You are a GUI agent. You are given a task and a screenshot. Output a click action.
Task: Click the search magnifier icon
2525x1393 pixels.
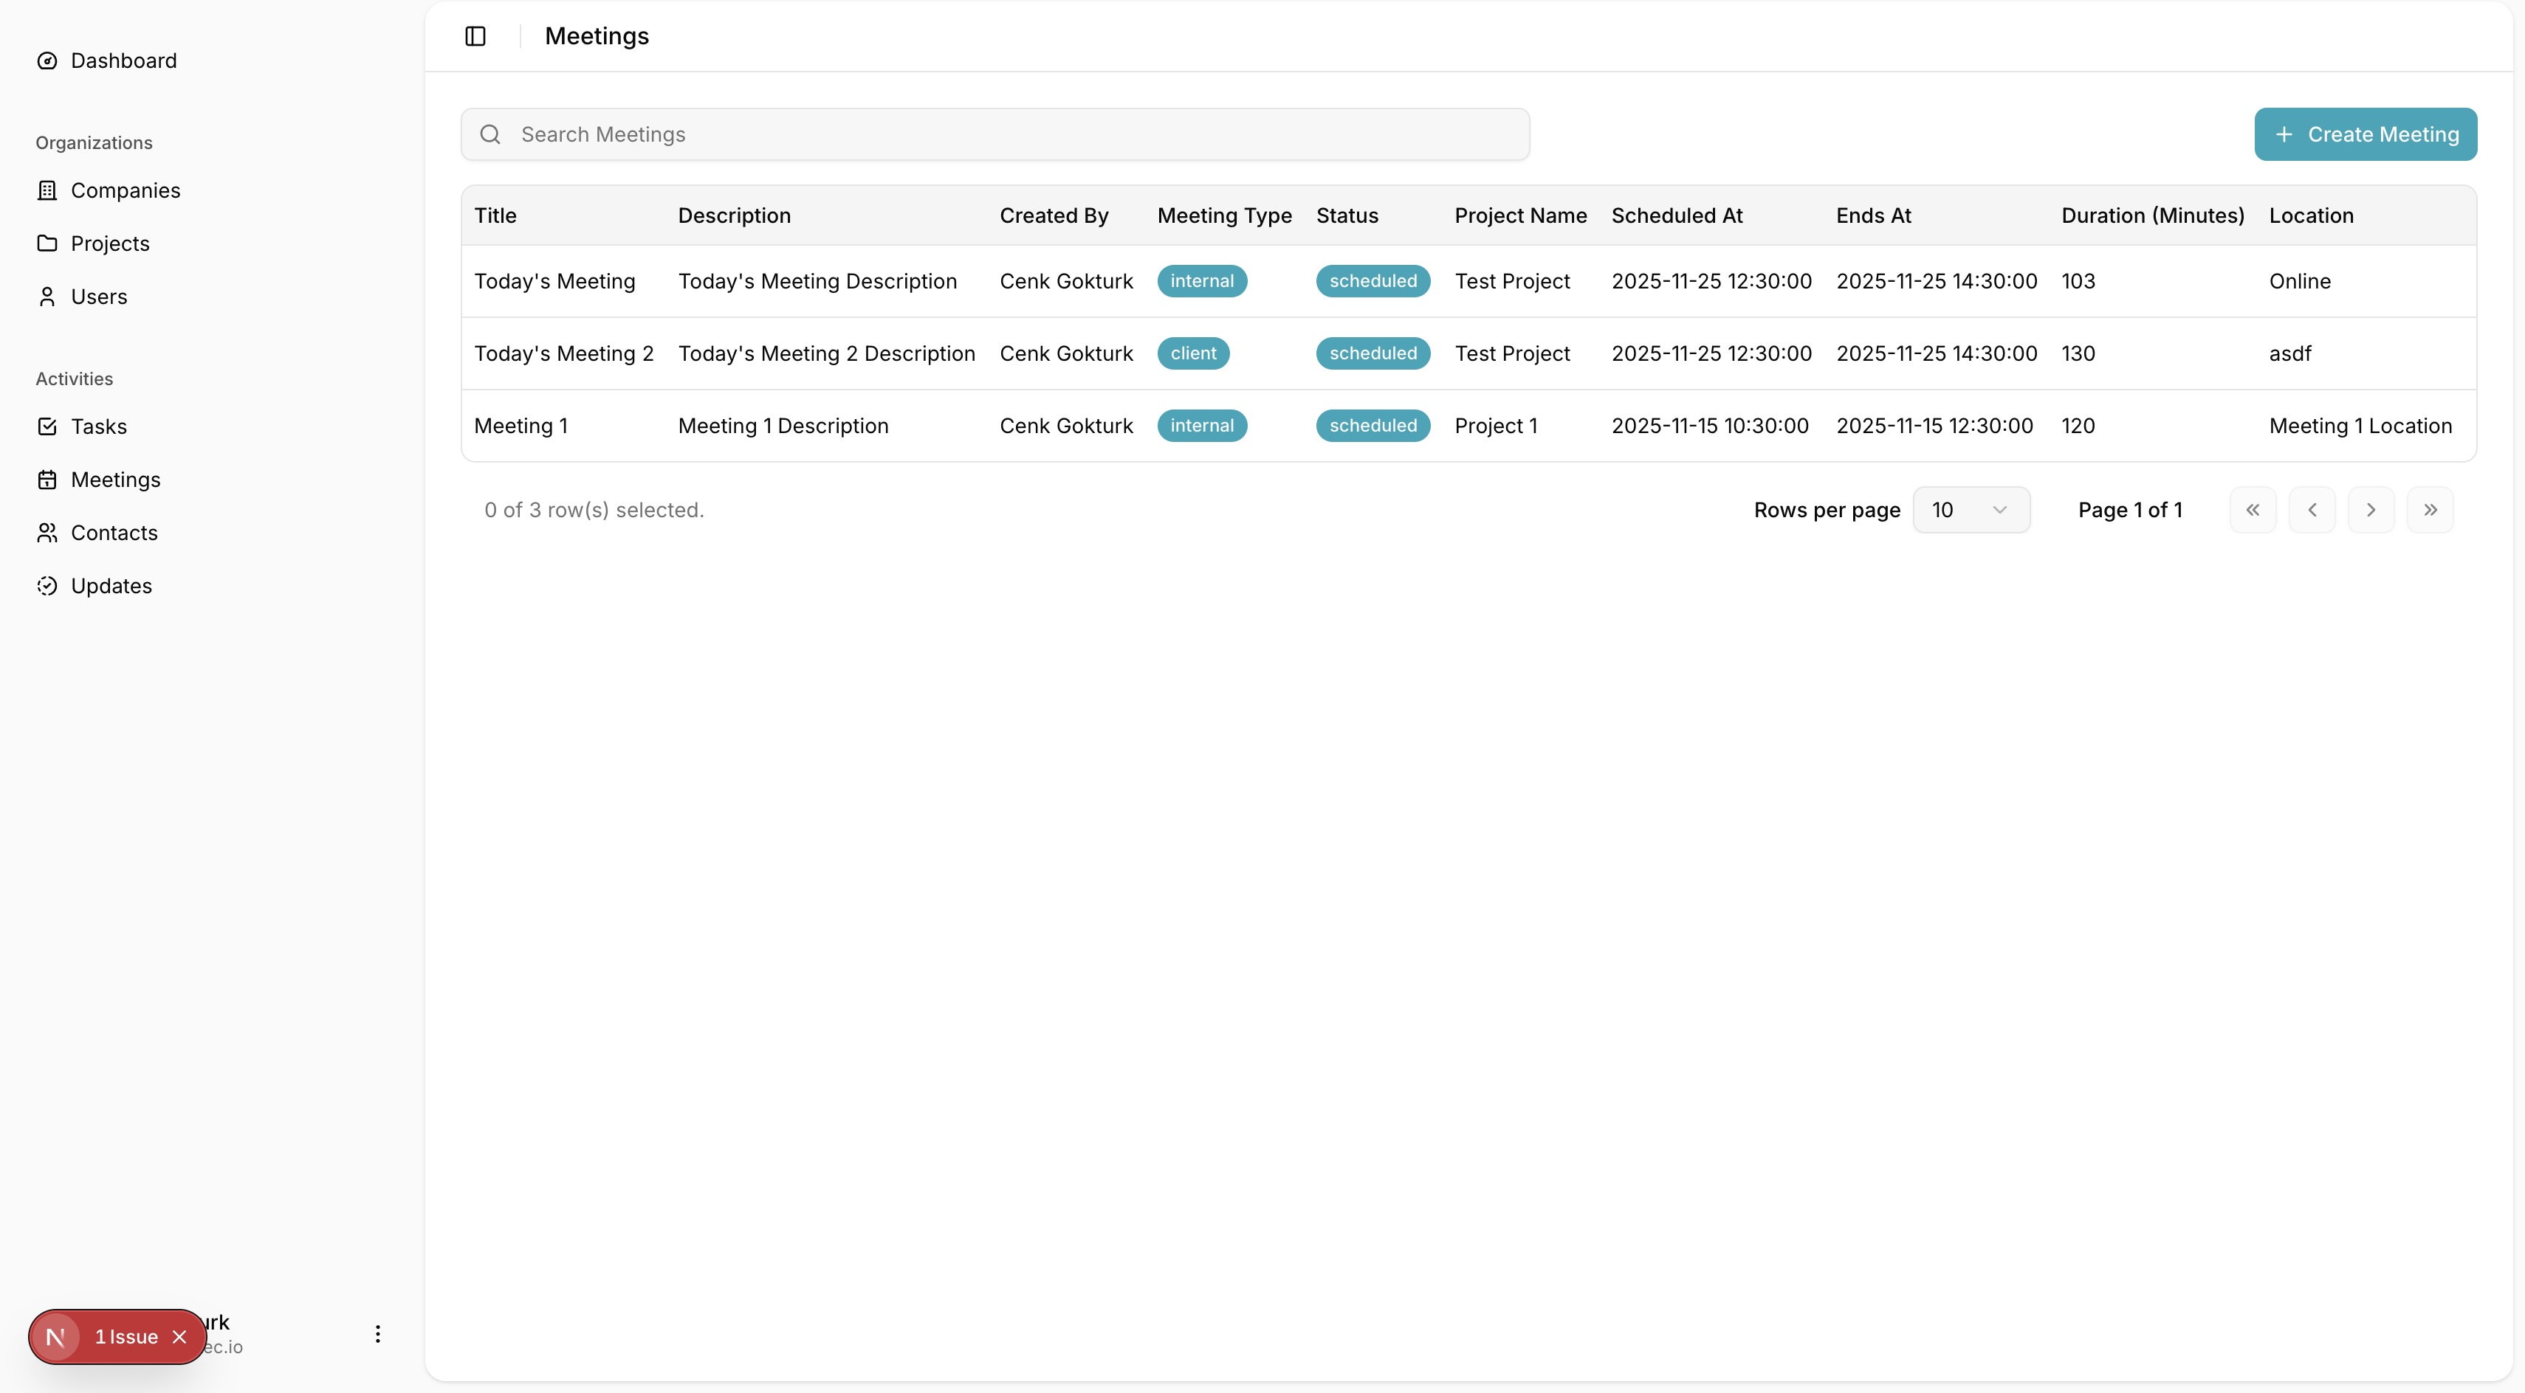coord(491,134)
